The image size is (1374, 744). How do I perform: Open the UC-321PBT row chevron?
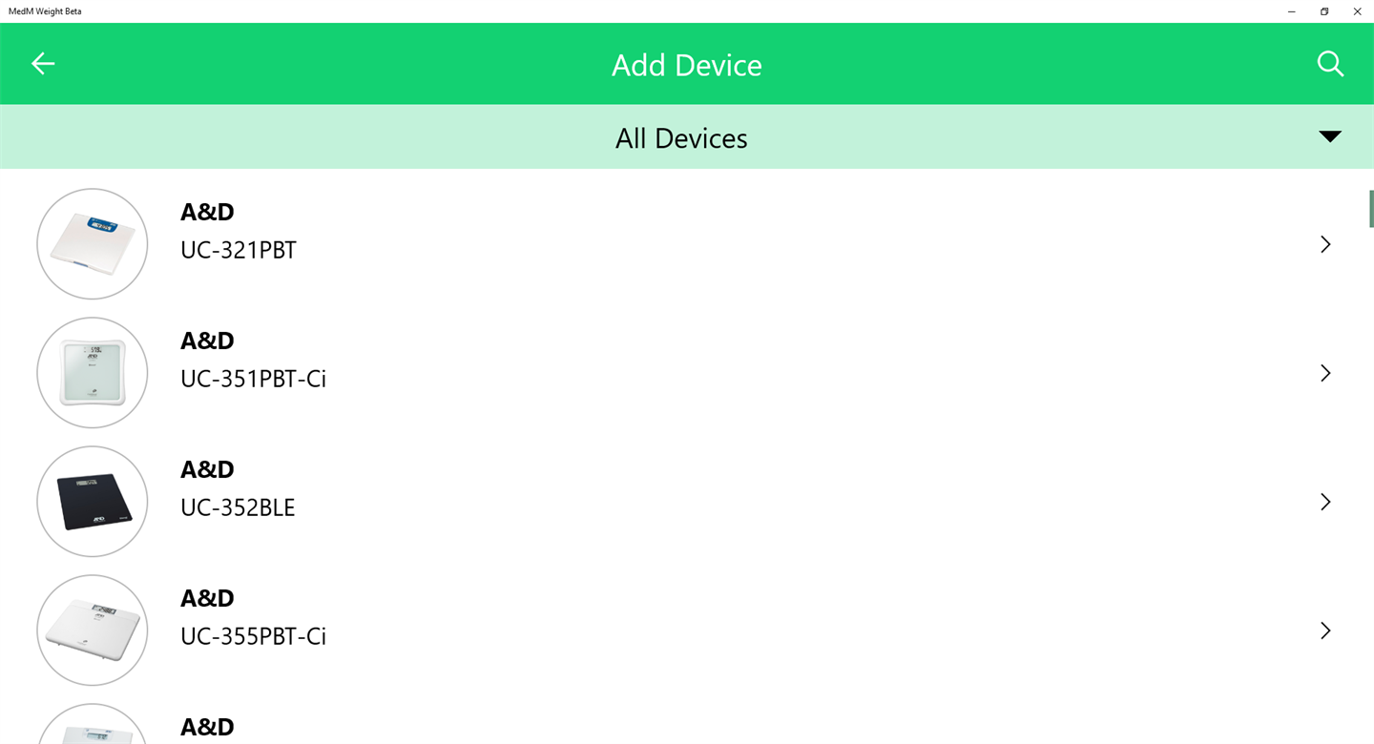pos(1325,244)
